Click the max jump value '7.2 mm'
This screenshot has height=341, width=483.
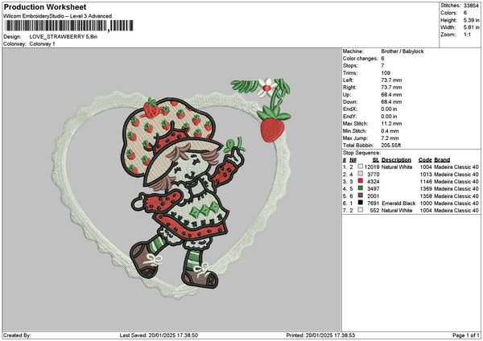click(390, 138)
